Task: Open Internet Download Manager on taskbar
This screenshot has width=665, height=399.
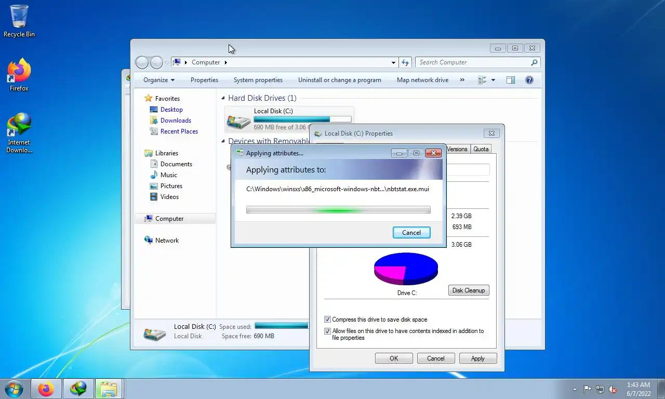Action: click(x=78, y=389)
